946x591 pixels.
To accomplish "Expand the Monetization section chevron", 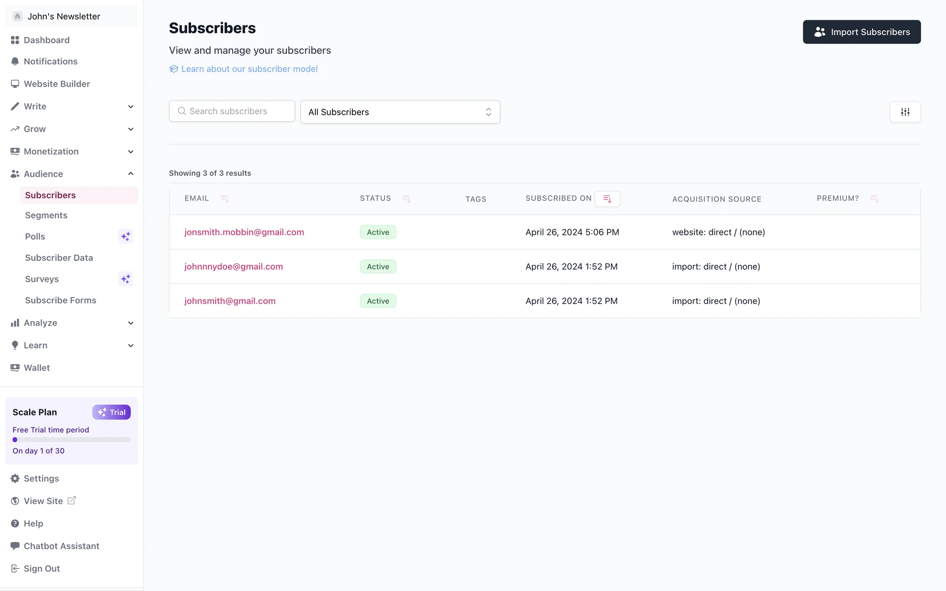I will tap(131, 152).
